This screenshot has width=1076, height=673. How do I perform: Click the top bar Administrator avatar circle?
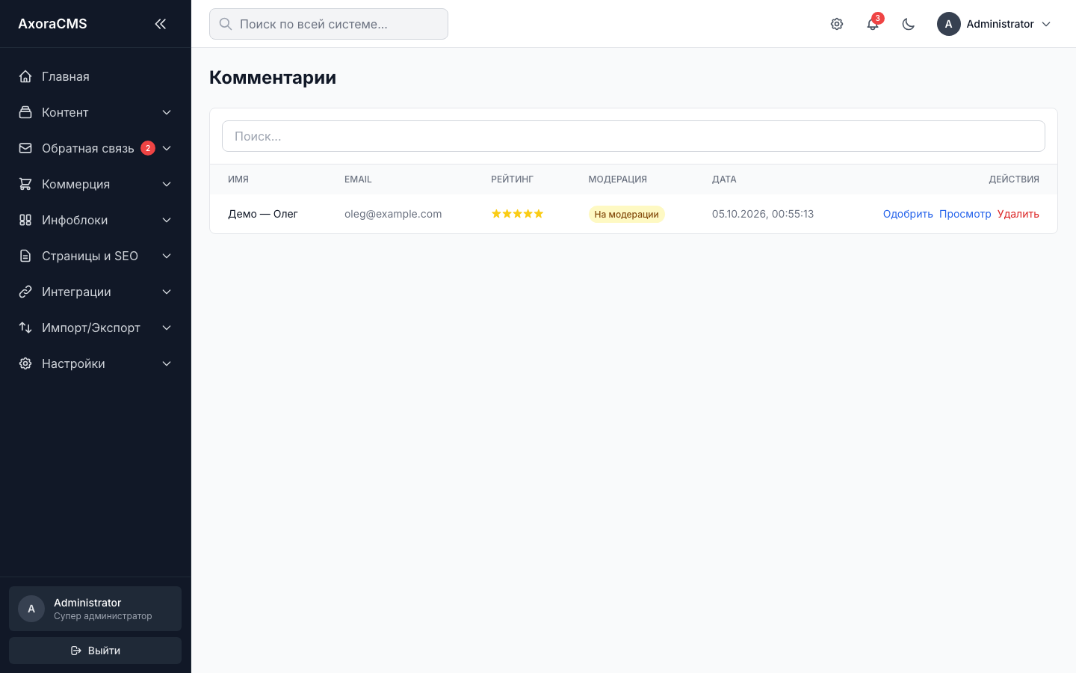tap(949, 24)
